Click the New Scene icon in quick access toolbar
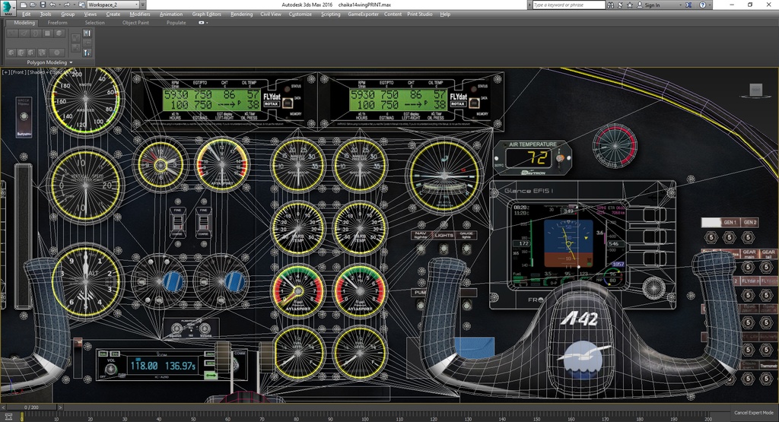Viewport: 779px width, 422px height. coord(24,5)
